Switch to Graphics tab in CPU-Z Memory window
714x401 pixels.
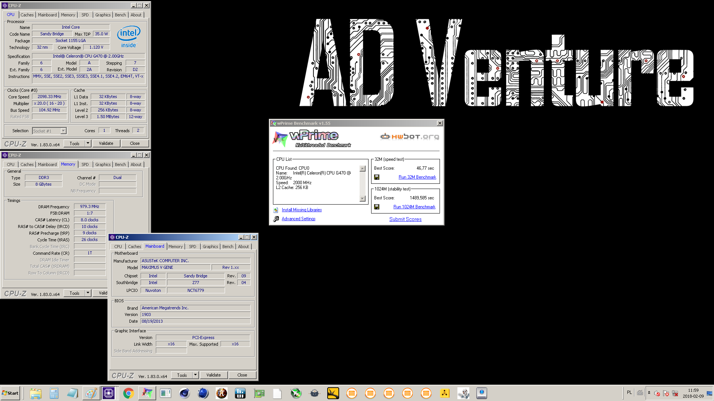(103, 164)
